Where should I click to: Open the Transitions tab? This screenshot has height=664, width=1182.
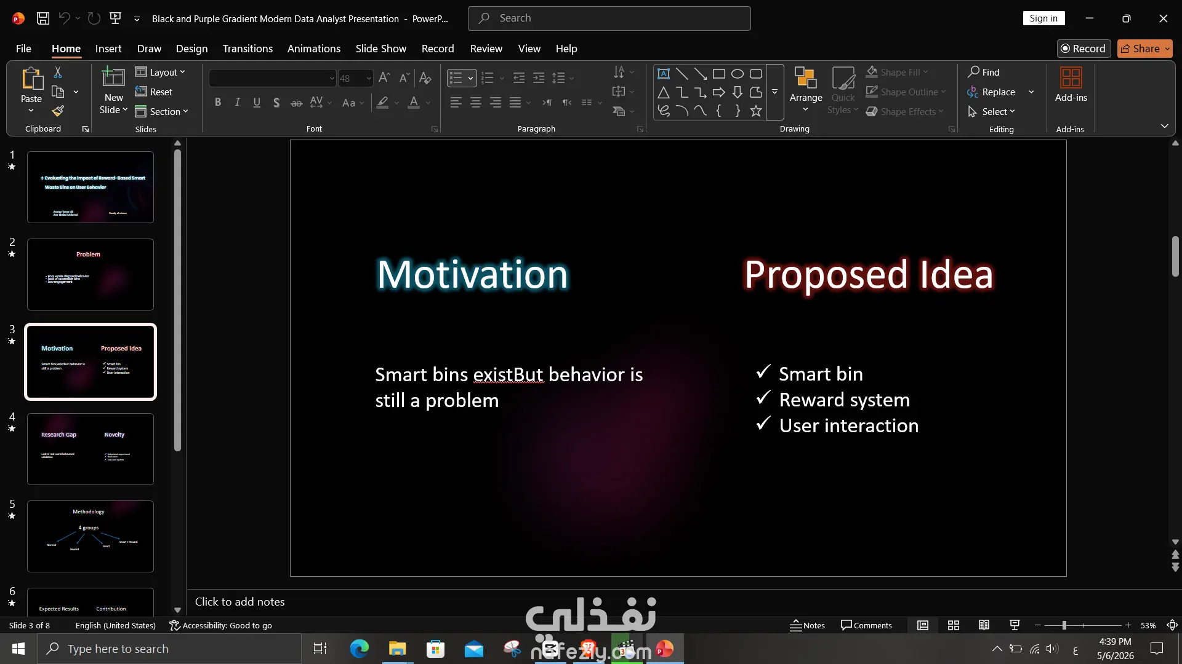tap(247, 49)
